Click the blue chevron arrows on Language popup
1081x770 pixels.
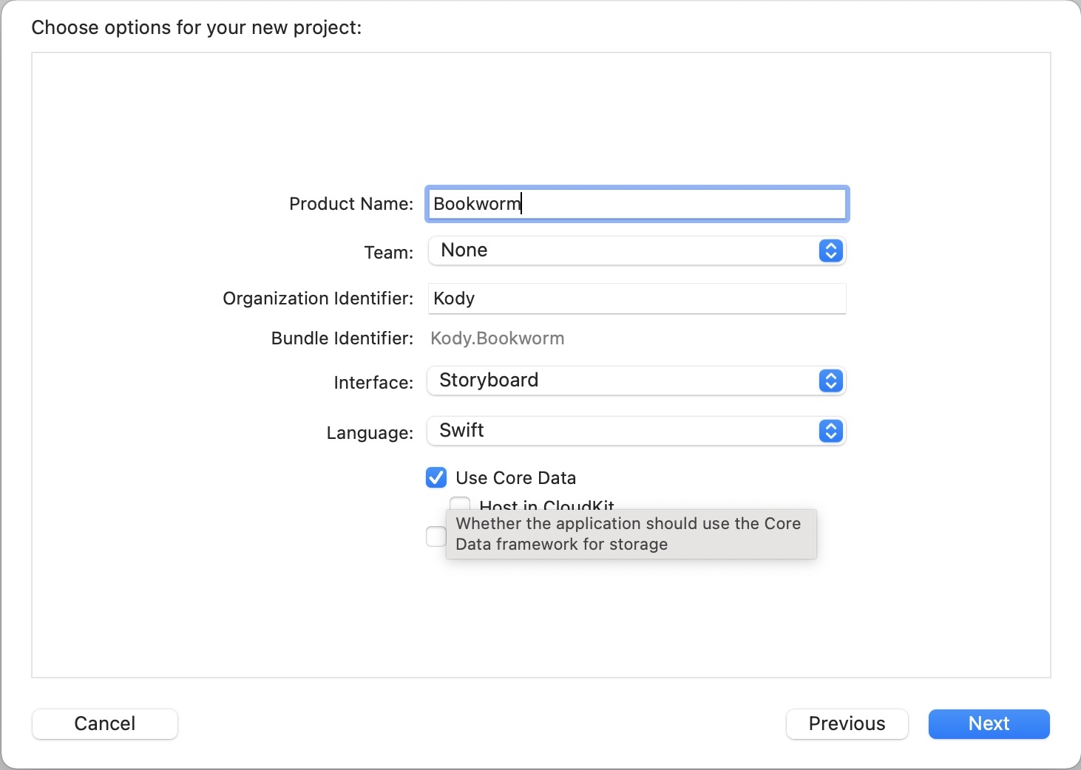click(x=831, y=432)
